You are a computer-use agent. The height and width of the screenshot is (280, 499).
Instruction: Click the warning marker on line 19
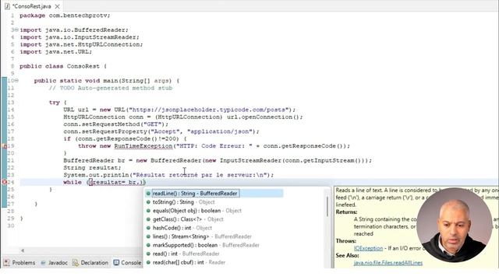pyautogui.click(x=5, y=146)
